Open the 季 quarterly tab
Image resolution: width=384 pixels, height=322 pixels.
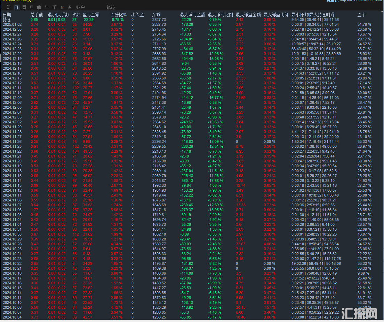39,7
